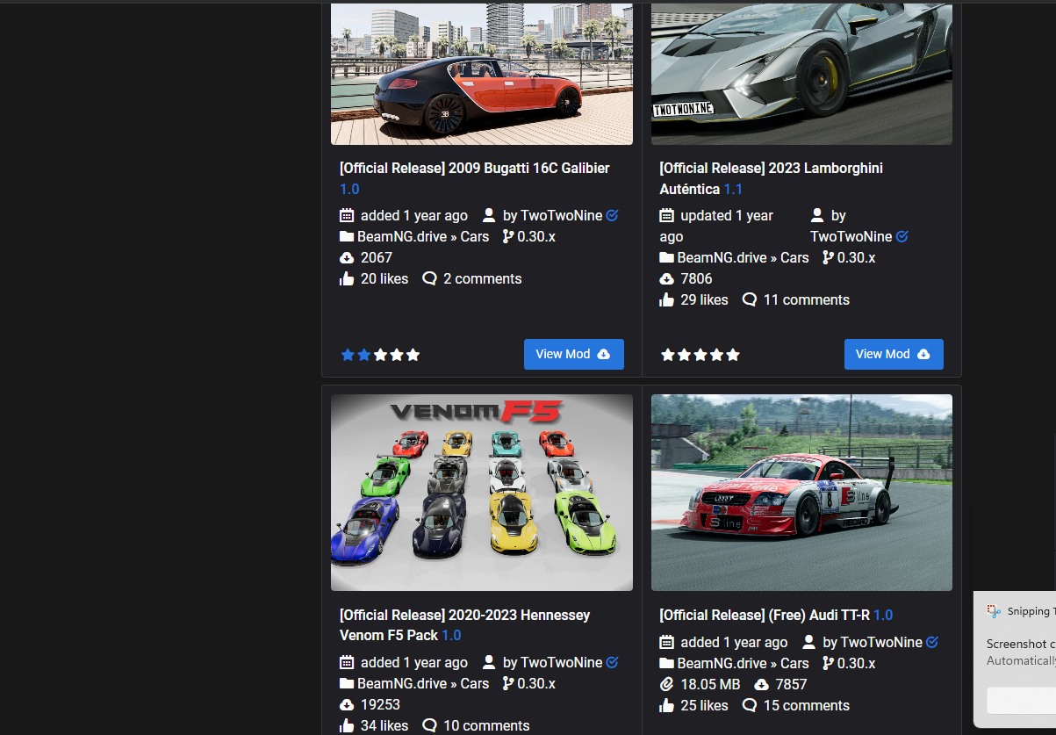Click the "updated 1 year ago" text on Lamborghini card
The width and height of the screenshot is (1056, 735).
tap(716, 226)
